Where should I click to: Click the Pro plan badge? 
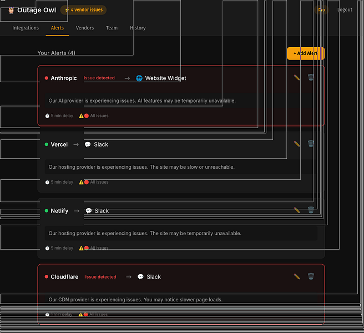point(321,10)
